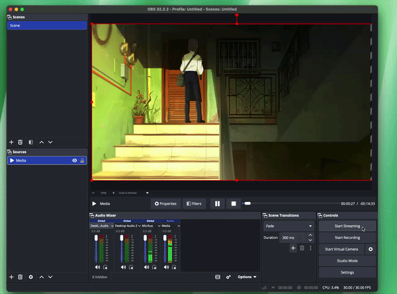Move source down arrow in Sources panel

coord(50,277)
